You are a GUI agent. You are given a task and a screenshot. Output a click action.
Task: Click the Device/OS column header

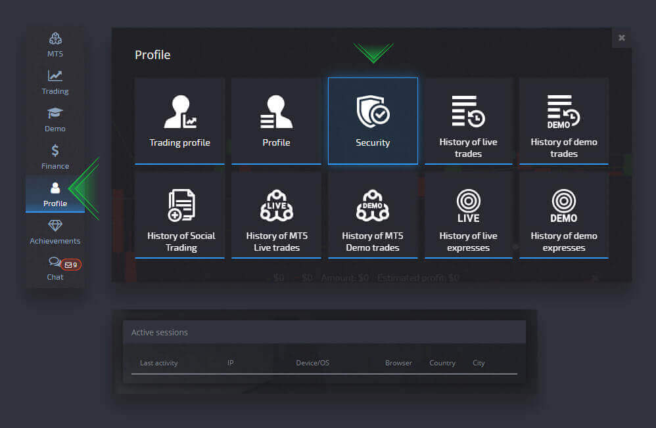click(312, 363)
